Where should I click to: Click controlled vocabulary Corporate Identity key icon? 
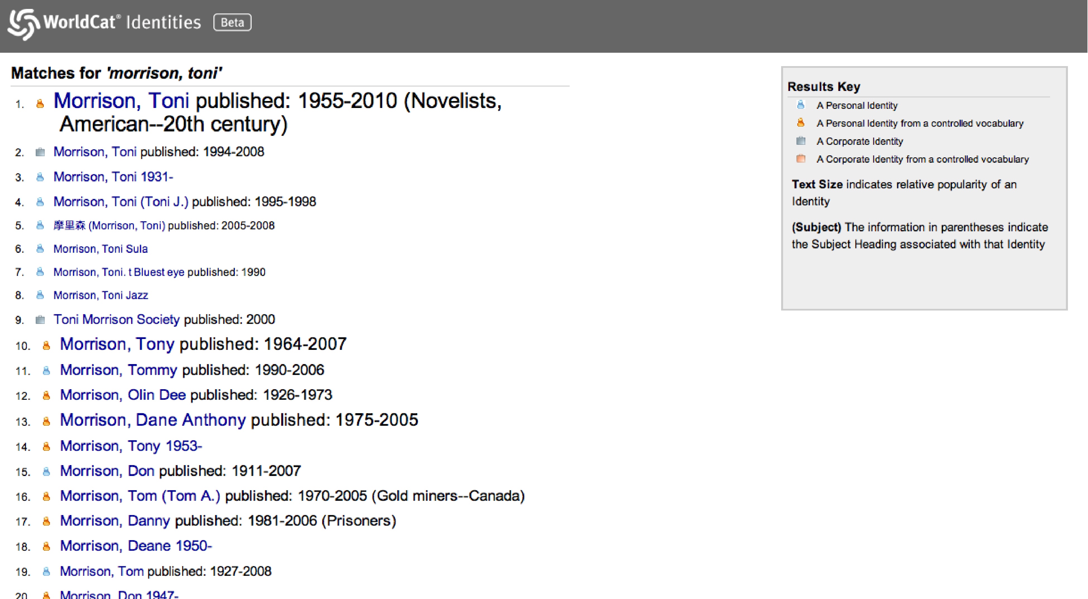(x=800, y=159)
